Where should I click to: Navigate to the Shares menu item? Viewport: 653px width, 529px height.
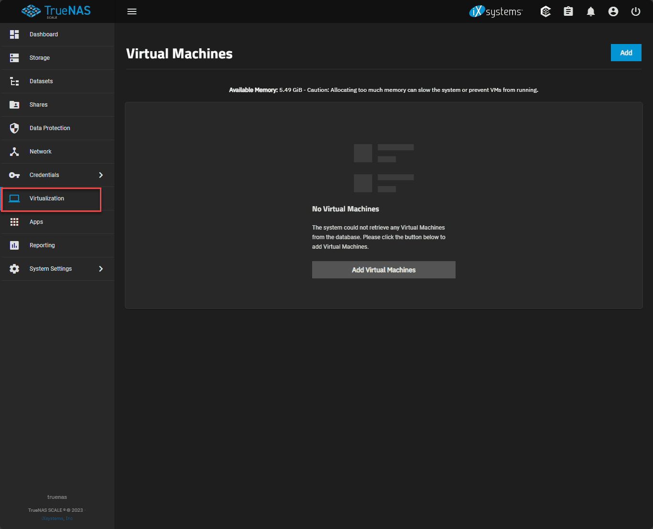38,104
